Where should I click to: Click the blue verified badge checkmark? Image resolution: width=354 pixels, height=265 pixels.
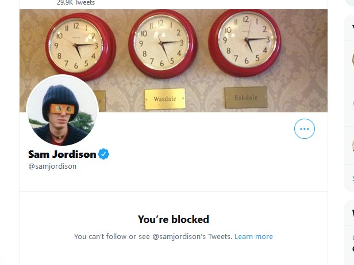pyautogui.click(x=103, y=154)
